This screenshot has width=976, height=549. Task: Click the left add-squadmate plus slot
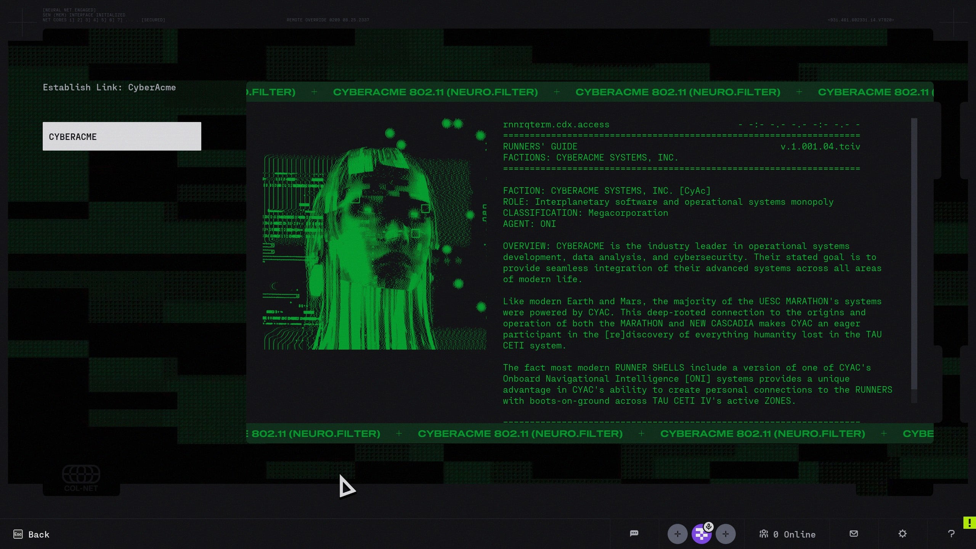tap(677, 534)
